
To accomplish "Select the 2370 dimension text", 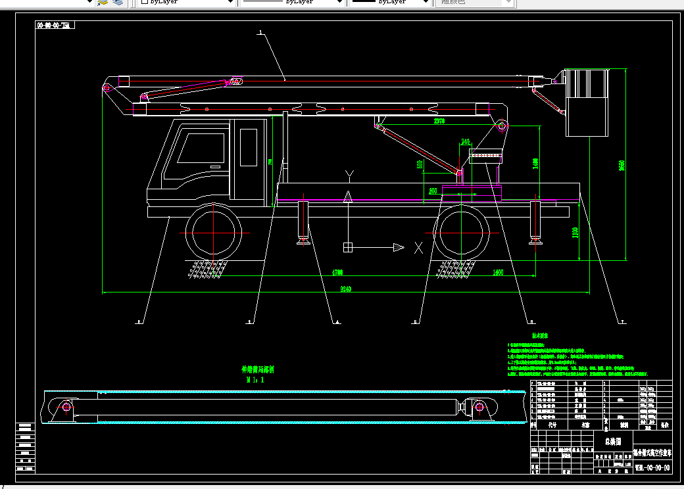I will 439,121.
